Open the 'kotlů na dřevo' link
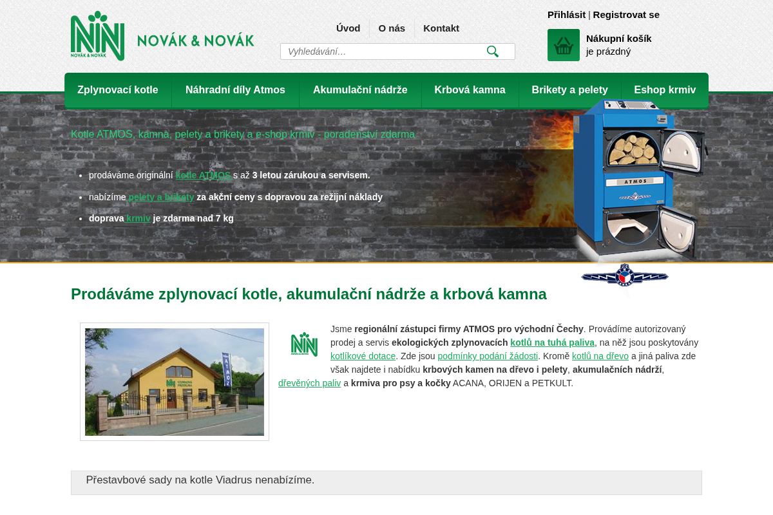This screenshot has height=515, width=773. pyautogui.click(x=600, y=356)
